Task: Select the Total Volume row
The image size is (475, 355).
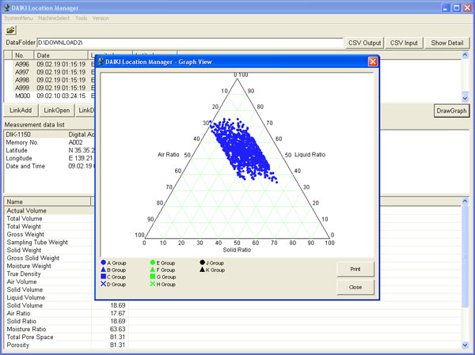Action: pyautogui.click(x=49, y=218)
